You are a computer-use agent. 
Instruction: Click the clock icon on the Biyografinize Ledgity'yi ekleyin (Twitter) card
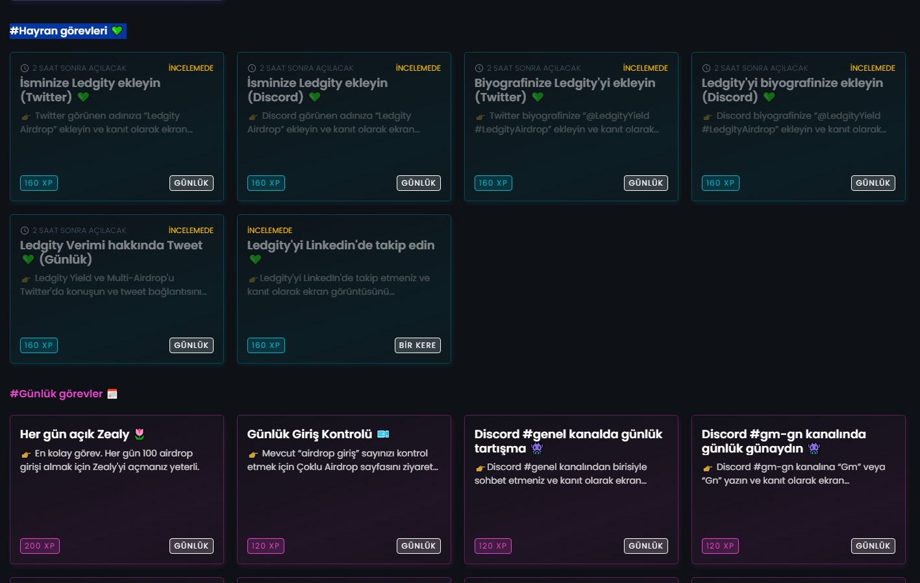click(479, 68)
